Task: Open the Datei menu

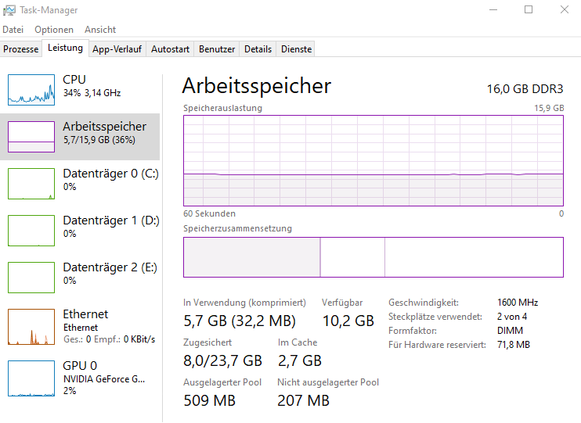Action: coord(13,30)
